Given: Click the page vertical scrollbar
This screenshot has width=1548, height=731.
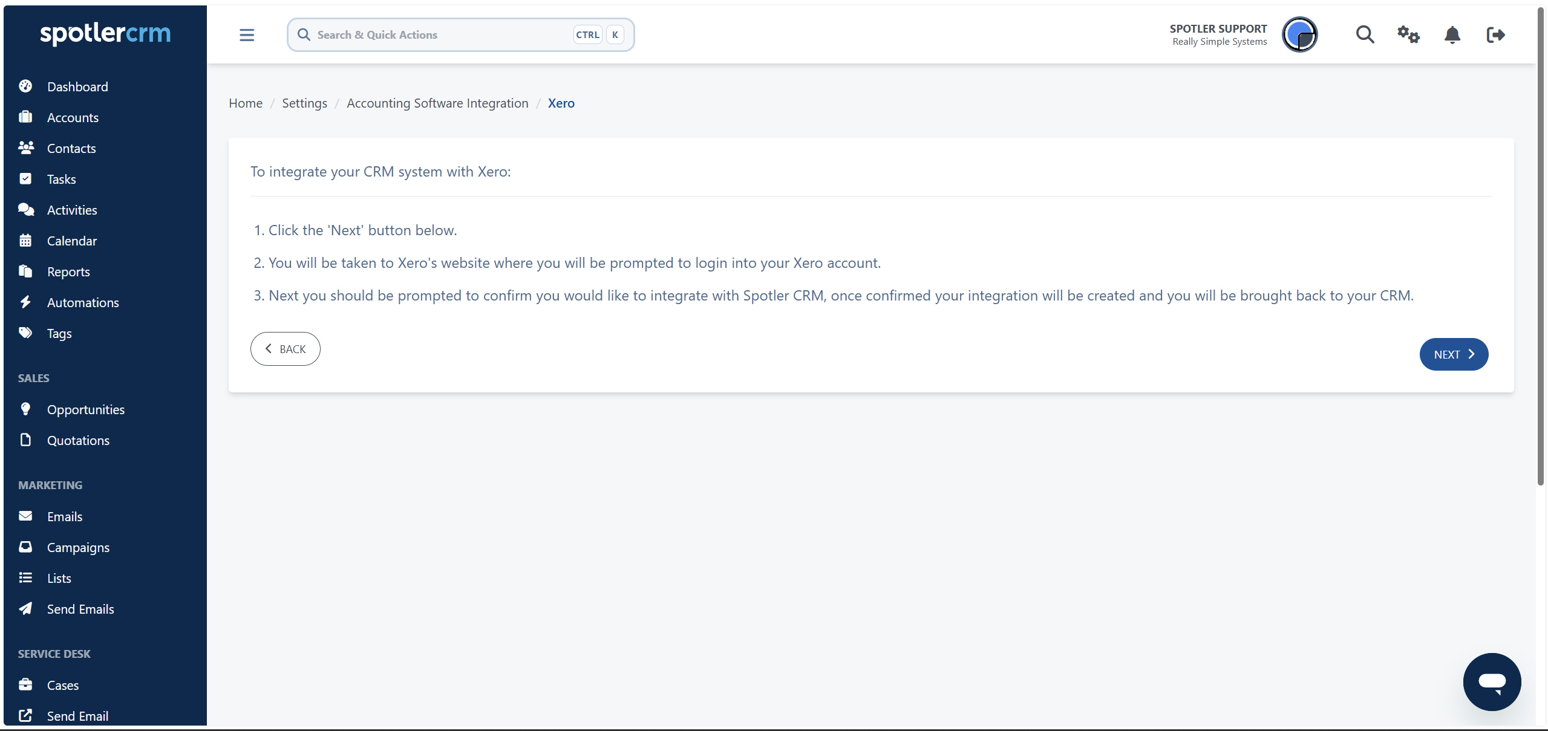Looking at the screenshot, I should tap(1541, 246).
